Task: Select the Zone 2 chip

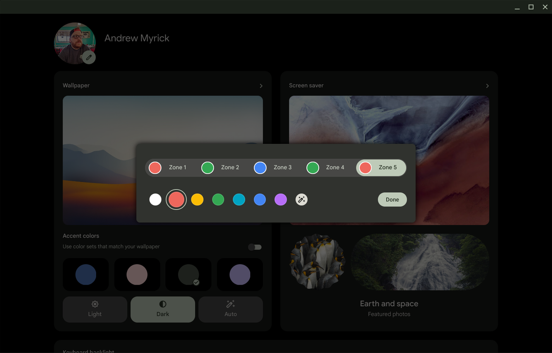Action: pos(221,167)
